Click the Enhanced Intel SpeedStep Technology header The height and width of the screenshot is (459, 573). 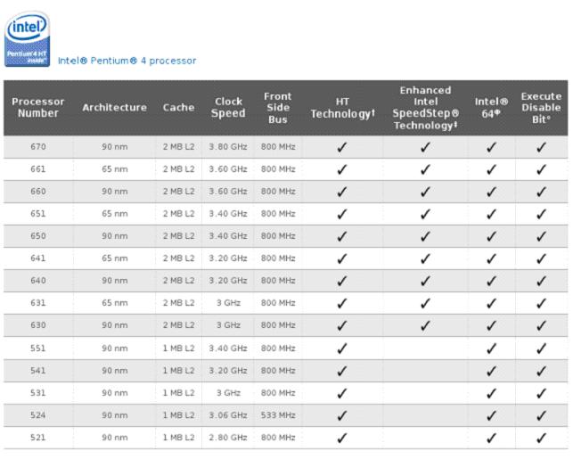click(424, 108)
